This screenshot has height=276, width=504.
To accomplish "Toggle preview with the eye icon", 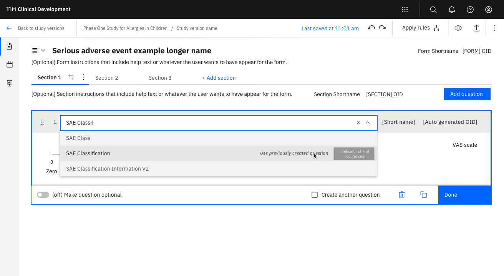I will [x=458, y=28].
